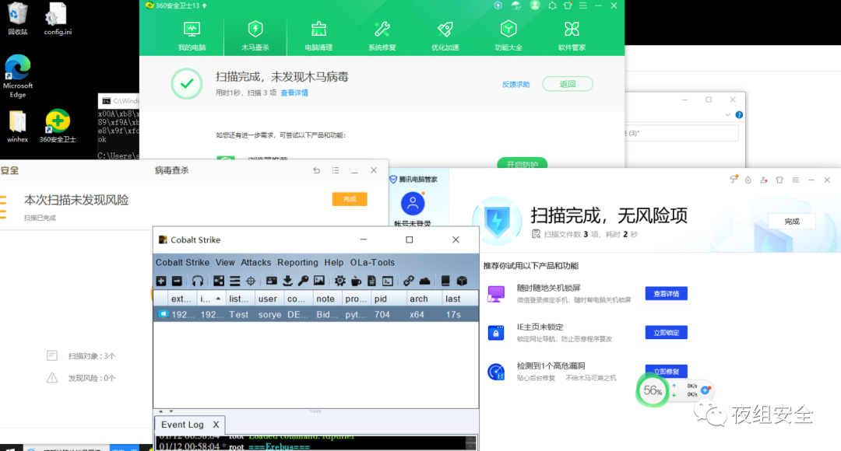The height and width of the screenshot is (451, 841).
Task: Open the View menu
Action: pyautogui.click(x=225, y=263)
